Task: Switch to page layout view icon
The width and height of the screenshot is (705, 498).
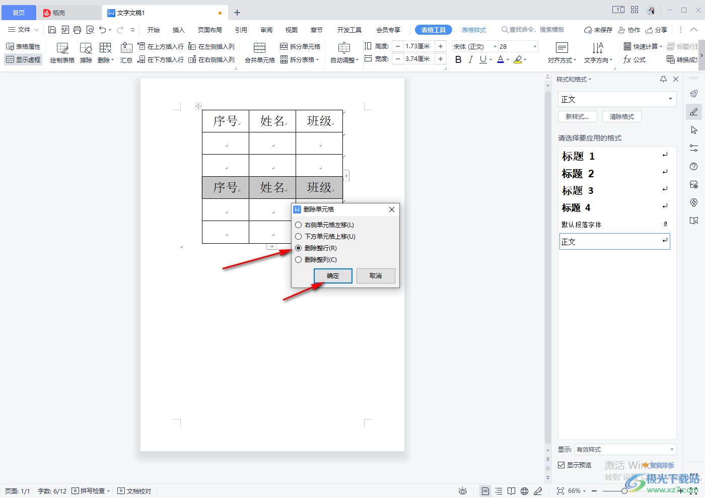Action: [485, 491]
